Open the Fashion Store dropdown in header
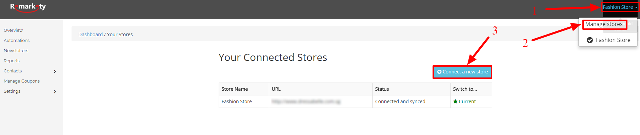Screen dimensions: 640x135 [620, 7]
